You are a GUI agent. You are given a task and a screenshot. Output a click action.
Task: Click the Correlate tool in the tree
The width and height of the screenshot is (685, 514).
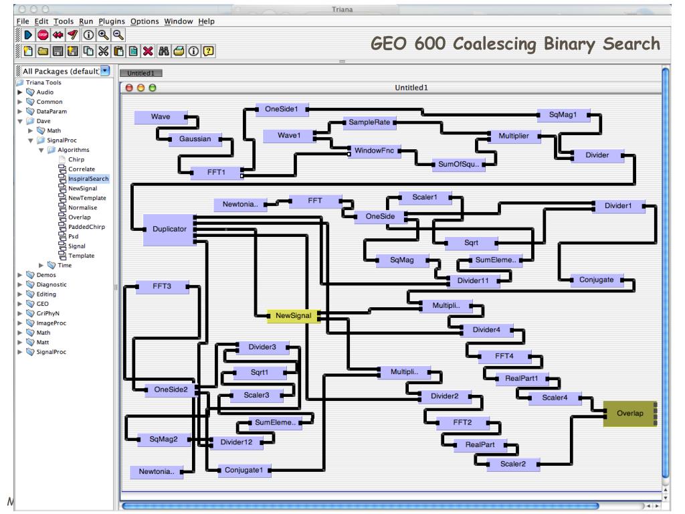(81, 169)
